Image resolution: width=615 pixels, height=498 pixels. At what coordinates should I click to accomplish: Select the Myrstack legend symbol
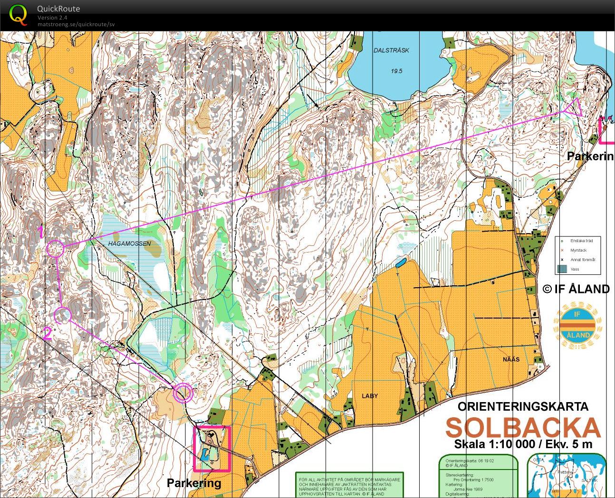coord(562,250)
